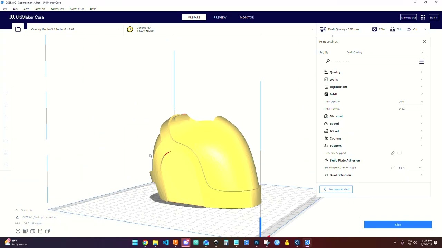Open the Preferences menu
Viewport: 442px width, 248px height.
(x=77, y=8)
